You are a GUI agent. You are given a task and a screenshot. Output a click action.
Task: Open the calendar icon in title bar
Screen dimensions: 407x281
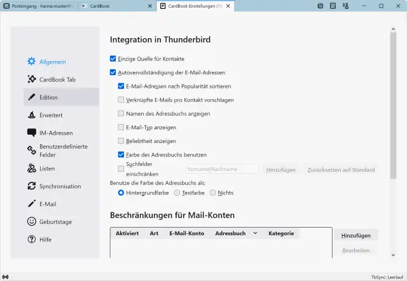pyautogui.click(x=321, y=6)
